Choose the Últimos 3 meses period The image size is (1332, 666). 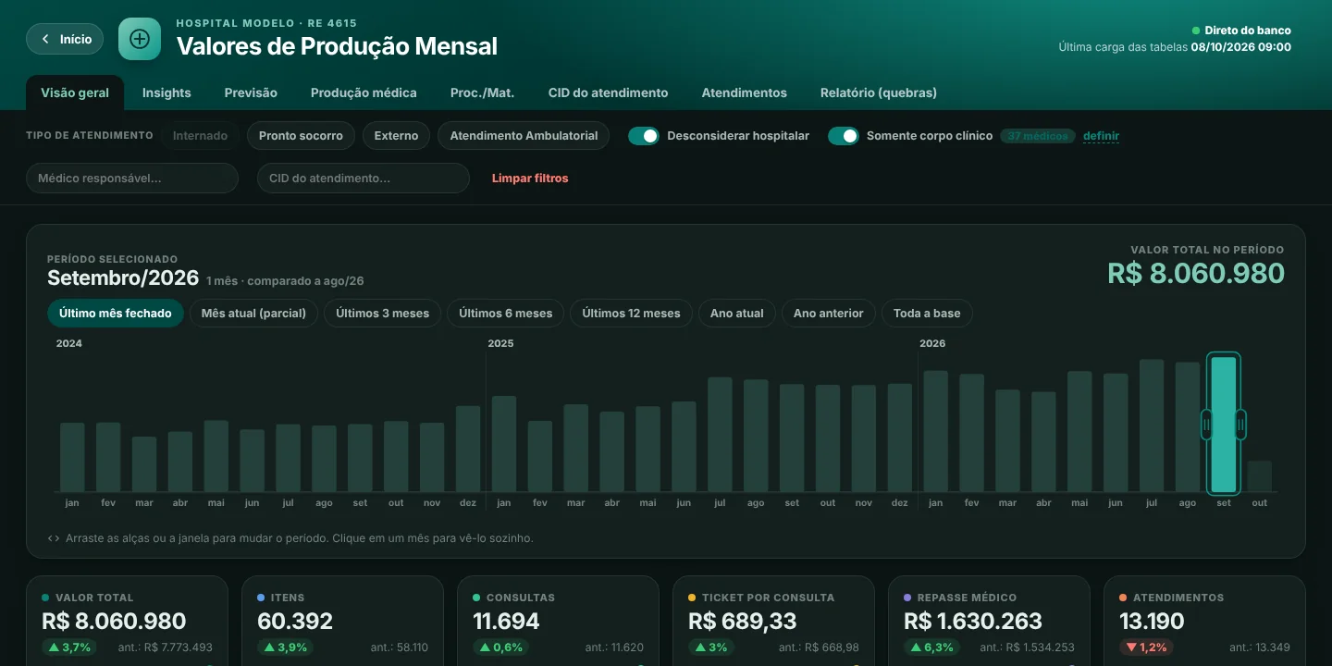coord(382,314)
